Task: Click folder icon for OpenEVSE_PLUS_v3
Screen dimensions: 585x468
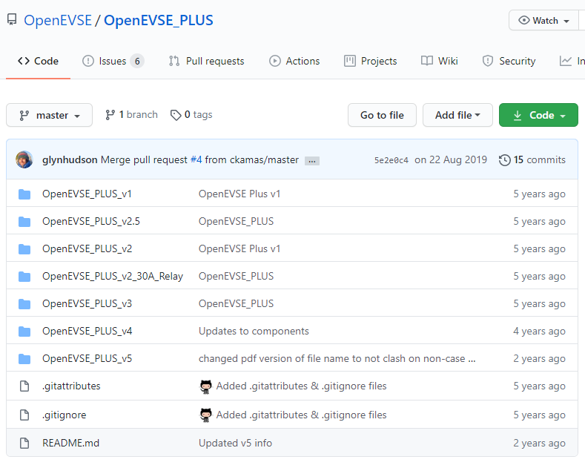Action: coord(24,304)
